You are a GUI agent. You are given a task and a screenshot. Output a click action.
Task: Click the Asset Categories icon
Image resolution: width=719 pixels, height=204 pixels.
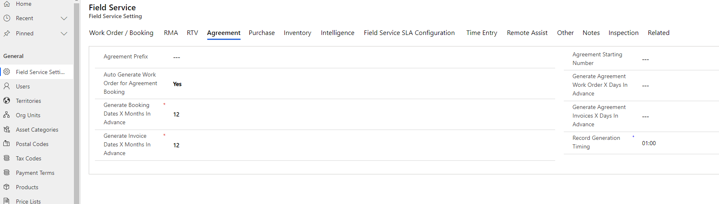tap(7, 130)
